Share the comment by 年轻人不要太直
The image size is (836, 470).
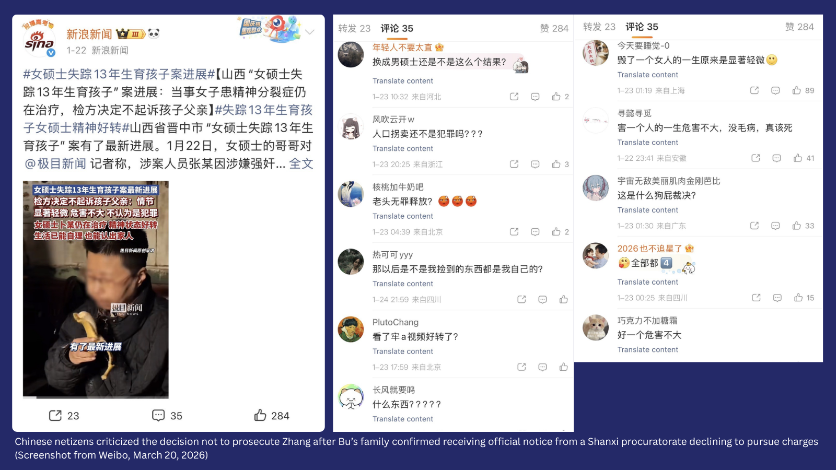pos(514,97)
